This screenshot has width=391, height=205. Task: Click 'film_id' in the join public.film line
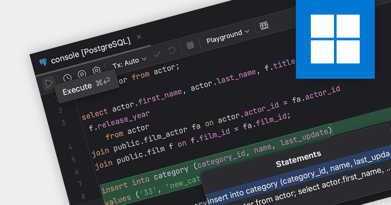tap(215, 134)
